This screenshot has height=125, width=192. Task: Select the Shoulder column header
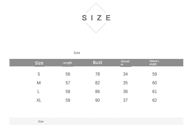(125, 63)
